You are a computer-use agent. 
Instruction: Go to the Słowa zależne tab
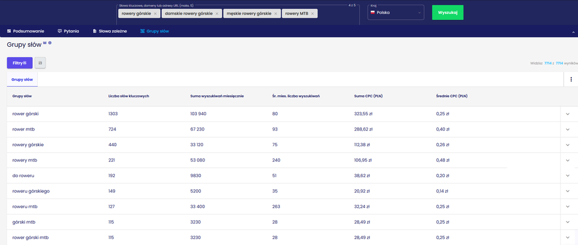pyautogui.click(x=110, y=31)
